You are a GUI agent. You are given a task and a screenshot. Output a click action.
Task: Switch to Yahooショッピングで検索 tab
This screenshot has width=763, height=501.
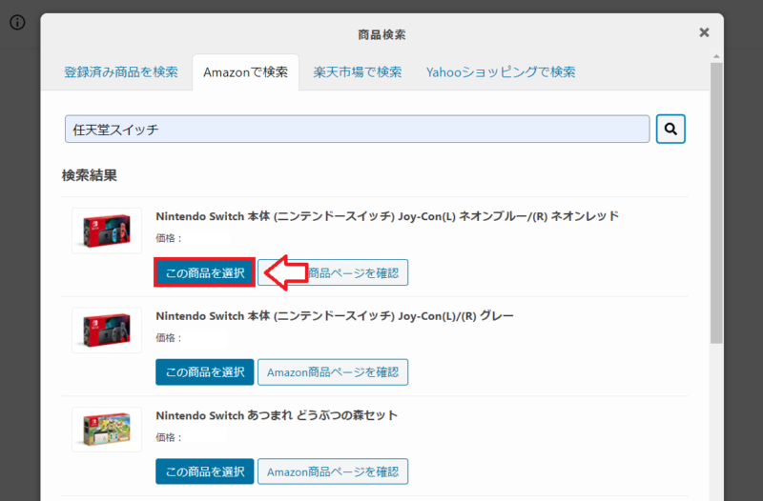pos(501,72)
